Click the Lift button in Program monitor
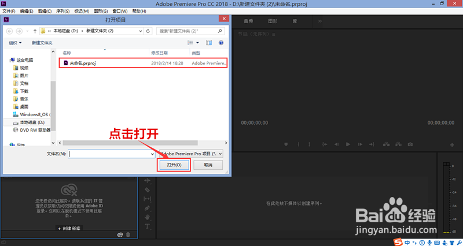The height and width of the screenshot is (246, 463). (x=386, y=144)
